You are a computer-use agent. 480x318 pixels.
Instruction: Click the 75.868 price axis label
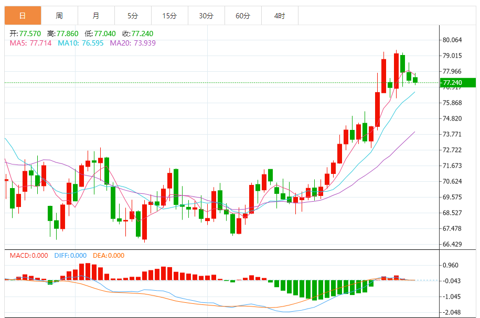(x=452, y=103)
